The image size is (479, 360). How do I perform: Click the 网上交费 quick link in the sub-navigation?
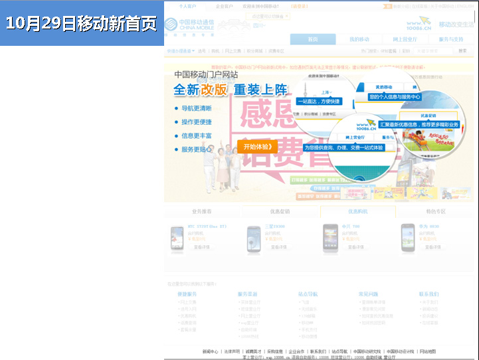(233, 51)
